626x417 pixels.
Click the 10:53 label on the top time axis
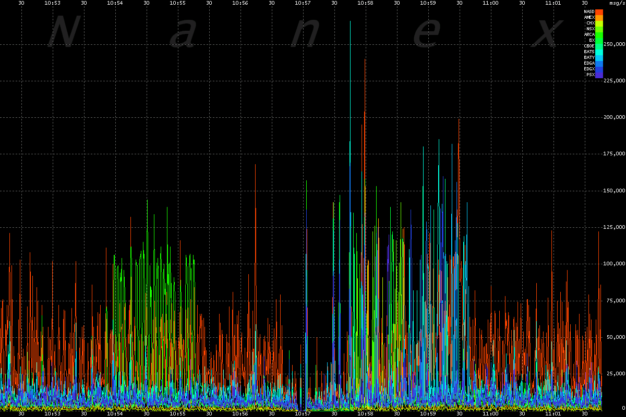[x=53, y=3]
